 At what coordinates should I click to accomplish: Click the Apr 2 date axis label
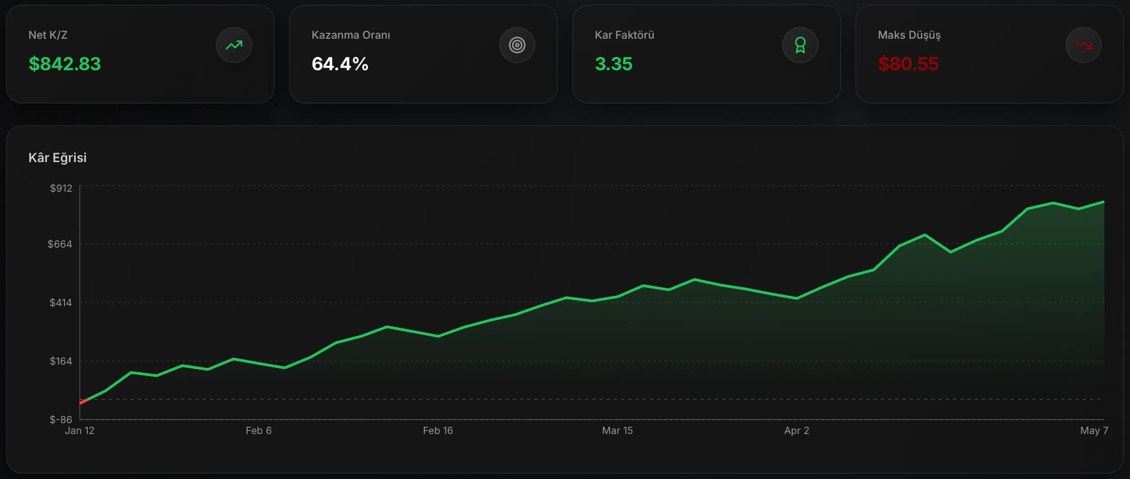797,430
